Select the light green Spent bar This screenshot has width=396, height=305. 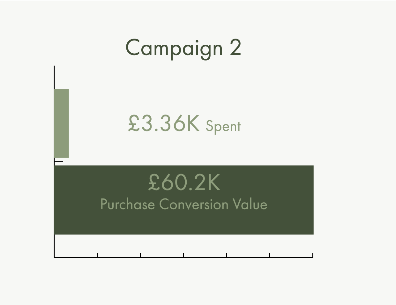62,123
